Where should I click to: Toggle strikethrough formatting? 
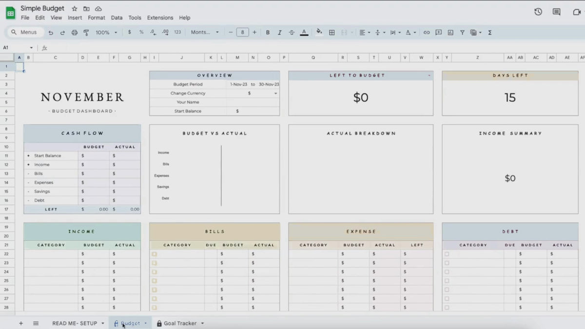(x=292, y=33)
